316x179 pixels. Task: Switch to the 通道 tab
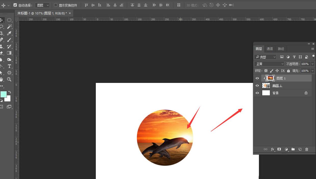270,49
